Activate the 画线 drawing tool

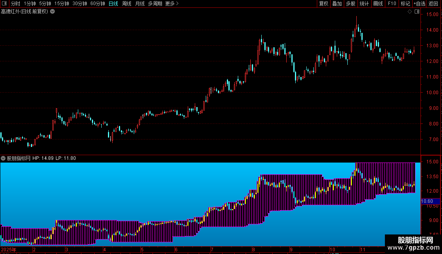(x=378, y=4)
